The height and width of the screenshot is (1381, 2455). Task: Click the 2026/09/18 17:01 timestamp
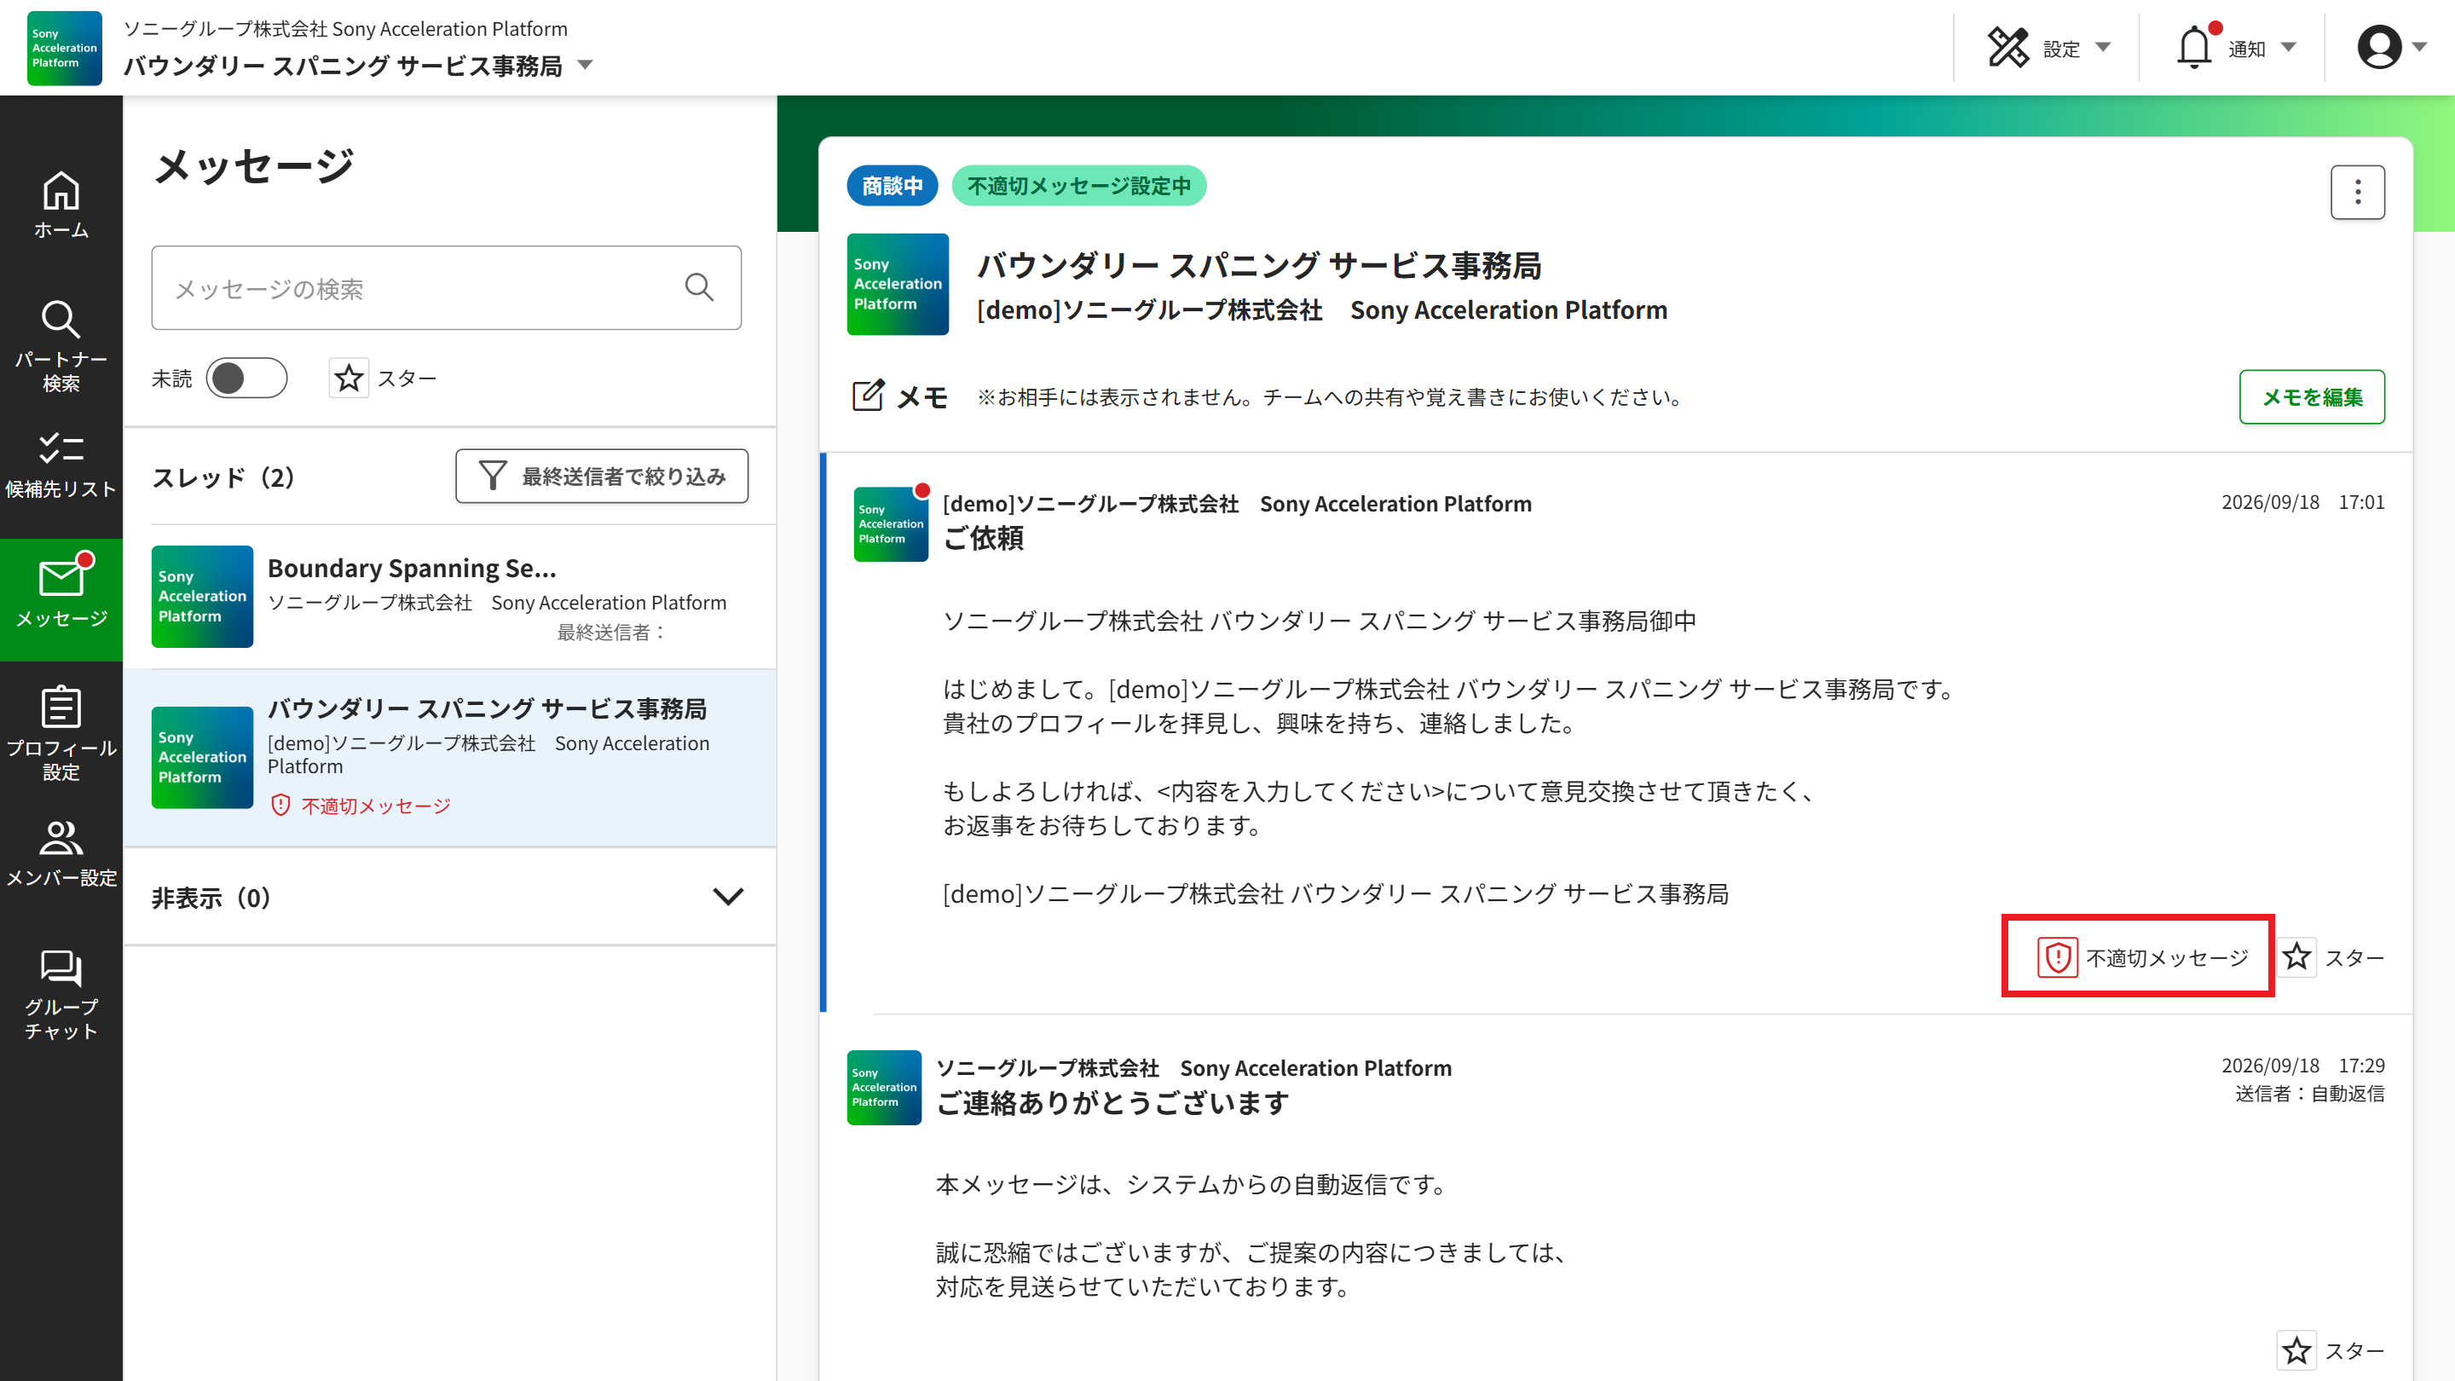coord(2302,502)
